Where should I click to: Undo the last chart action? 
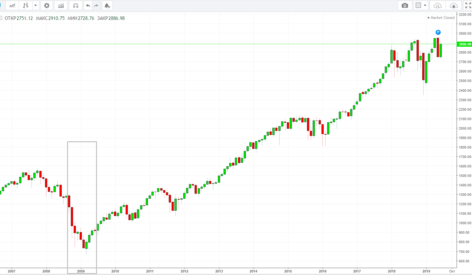coord(88,5)
